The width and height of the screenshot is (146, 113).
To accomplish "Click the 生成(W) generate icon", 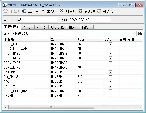I will [x=24, y=11].
